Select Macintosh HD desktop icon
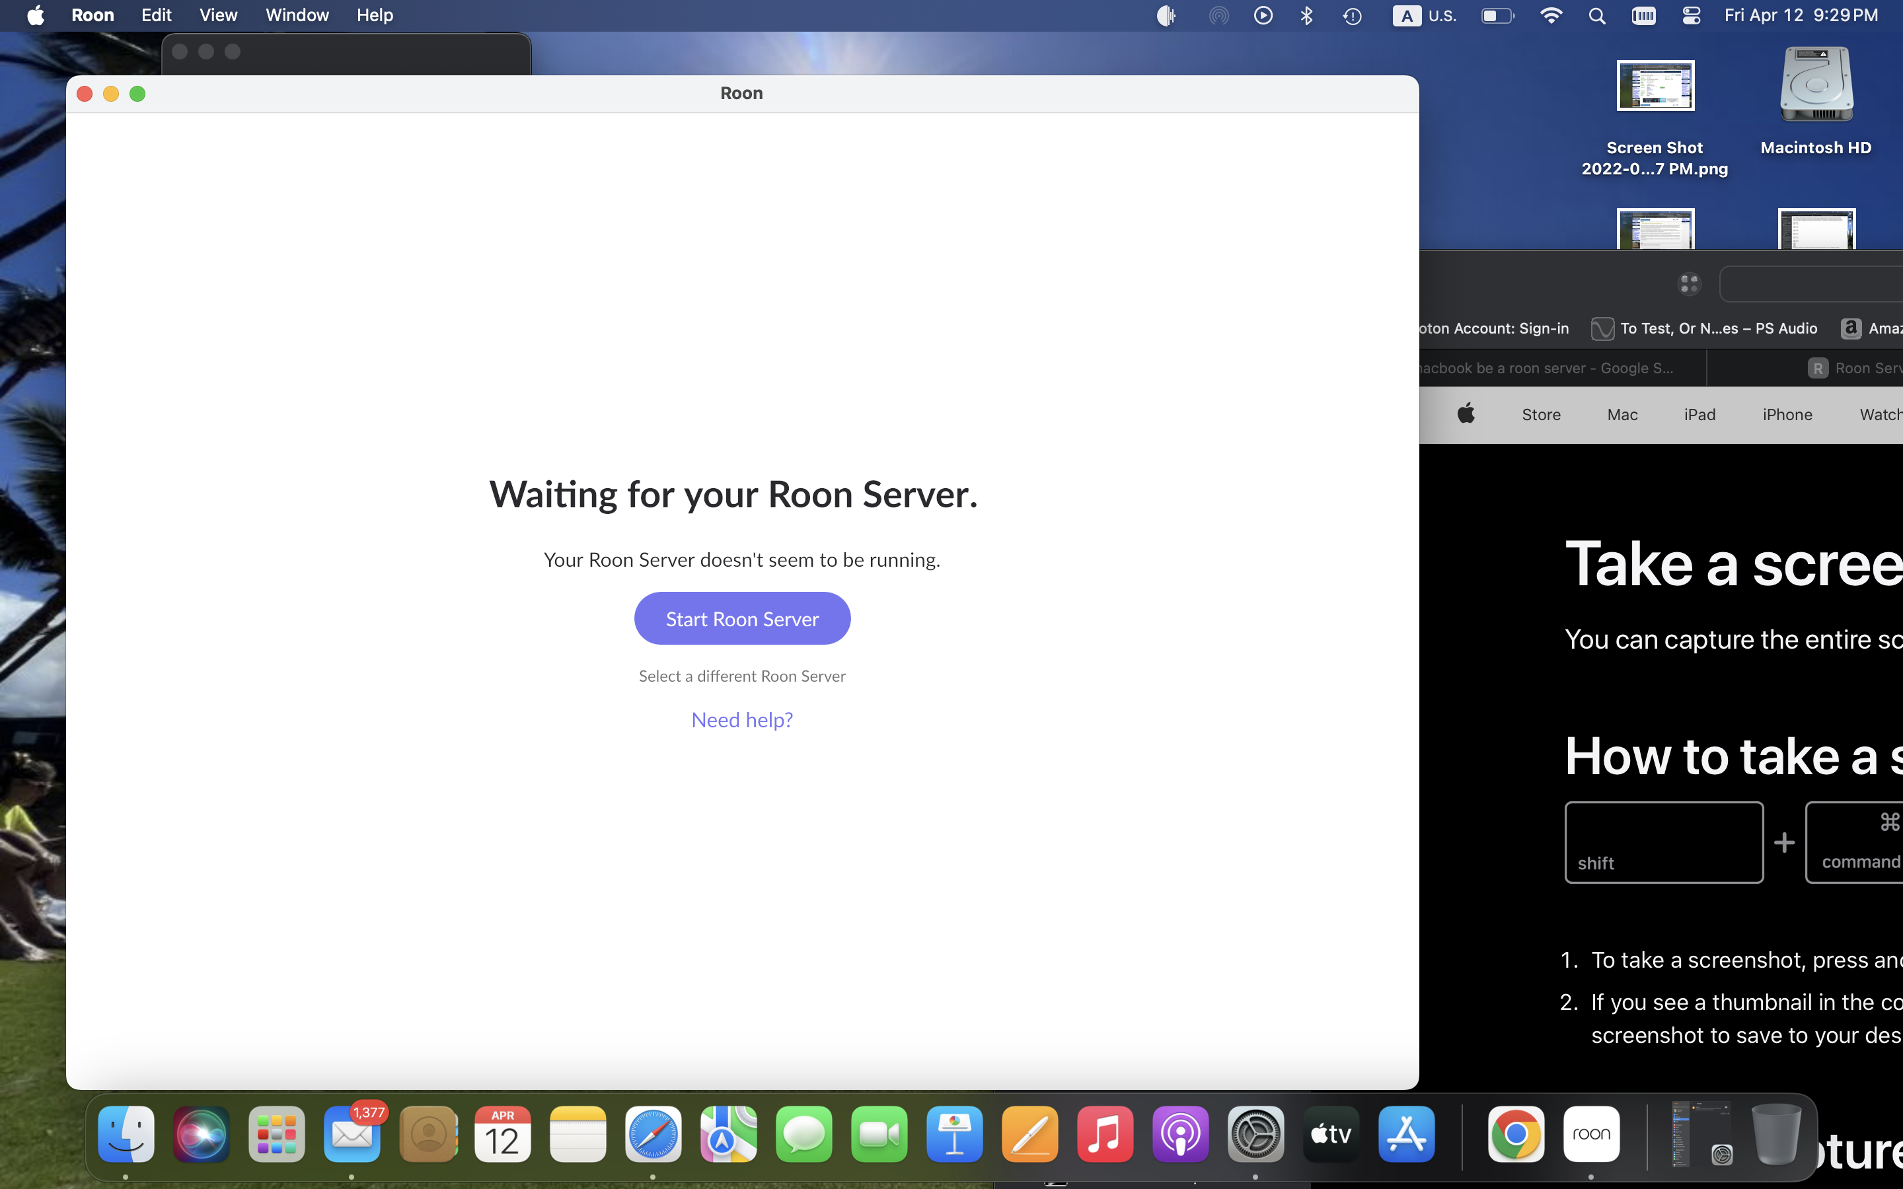The height and width of the screenshot is (1189, 1903). click(x=1816, y=102)
